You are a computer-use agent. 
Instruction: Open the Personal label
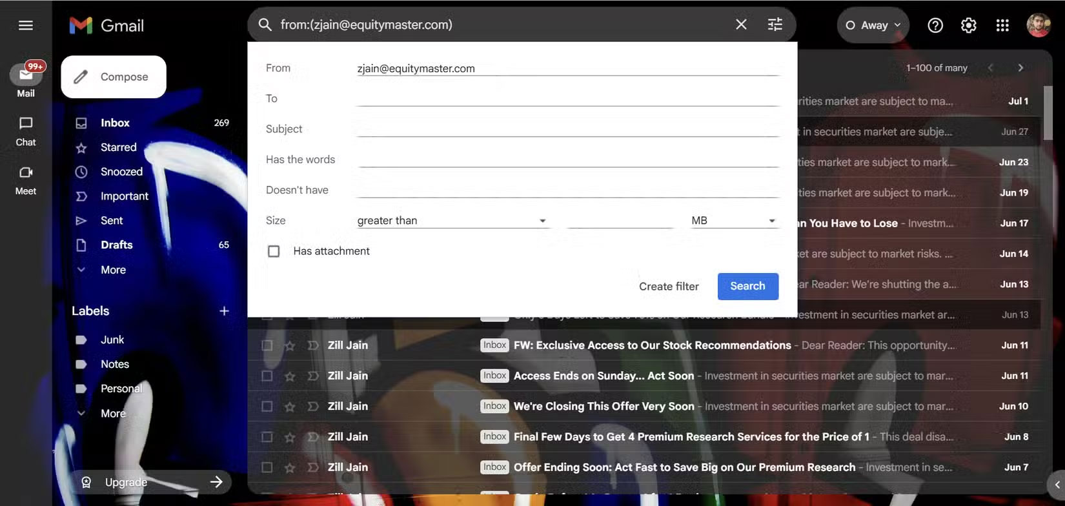point(121,389)
